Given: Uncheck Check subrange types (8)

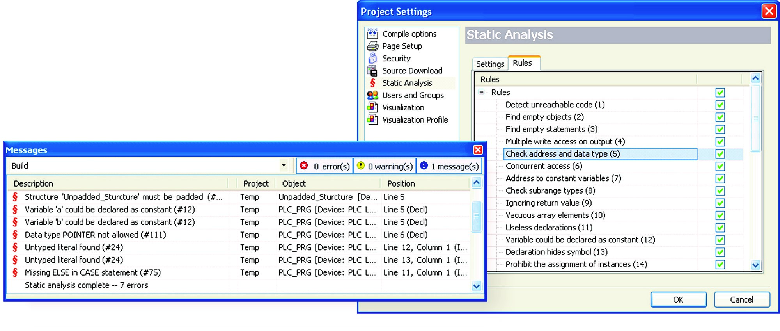Looking at the screenshot, I should (720, 191).
